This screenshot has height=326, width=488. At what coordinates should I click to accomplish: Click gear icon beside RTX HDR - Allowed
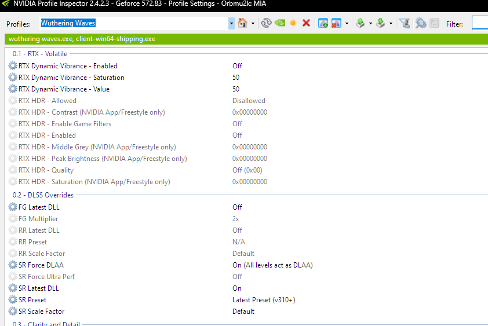13,101
